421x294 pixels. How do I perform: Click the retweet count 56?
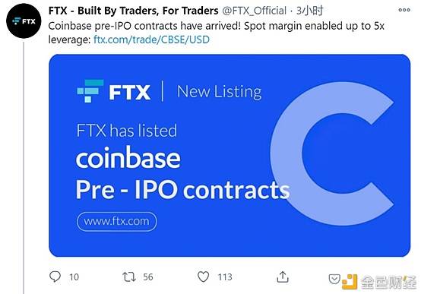tap(148, 277)
